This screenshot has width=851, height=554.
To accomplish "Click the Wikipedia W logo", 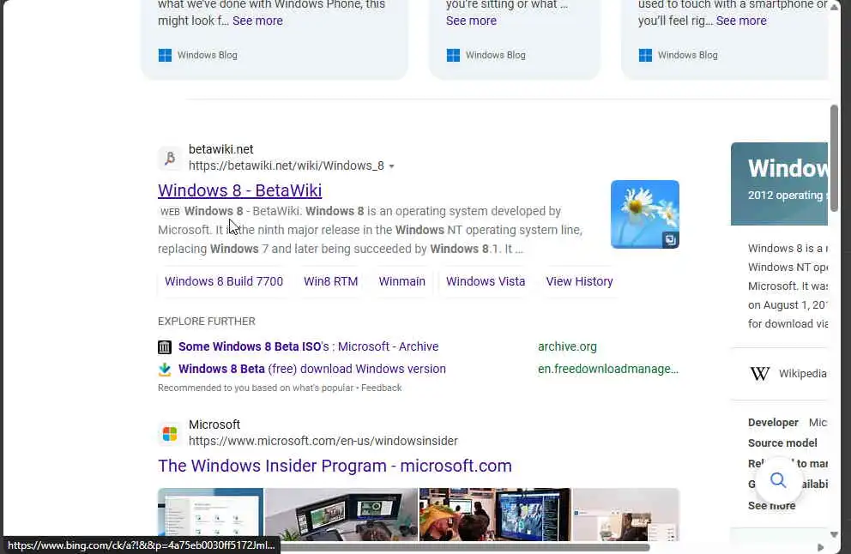I will (x=760, y=373).
